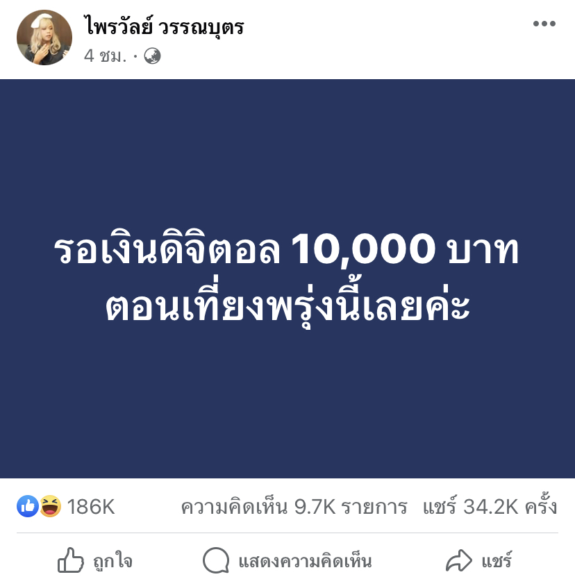
Task: Click the blue thumbs-up reaction icon
Action: pos(28,506)
